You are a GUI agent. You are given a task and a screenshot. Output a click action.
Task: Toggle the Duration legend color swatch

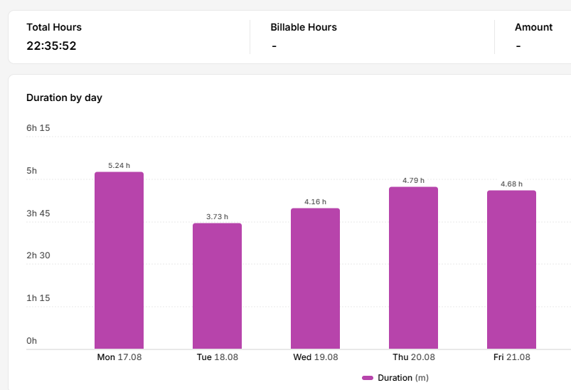pyautogui.click(x=368, y=378)
